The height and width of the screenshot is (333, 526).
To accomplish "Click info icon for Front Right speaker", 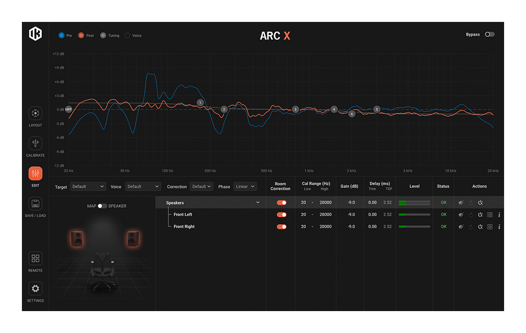I will coord(499,227).
